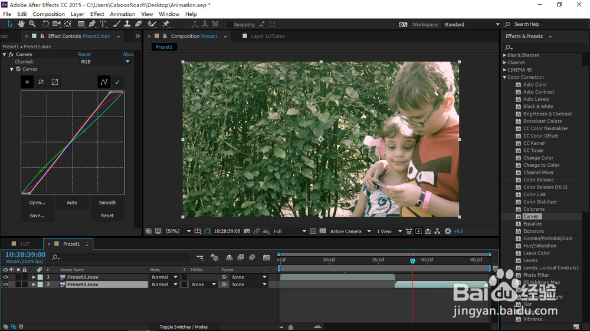Open the composition flowchart icon
This screenshot has width=590, height=331.
point(437,231)
